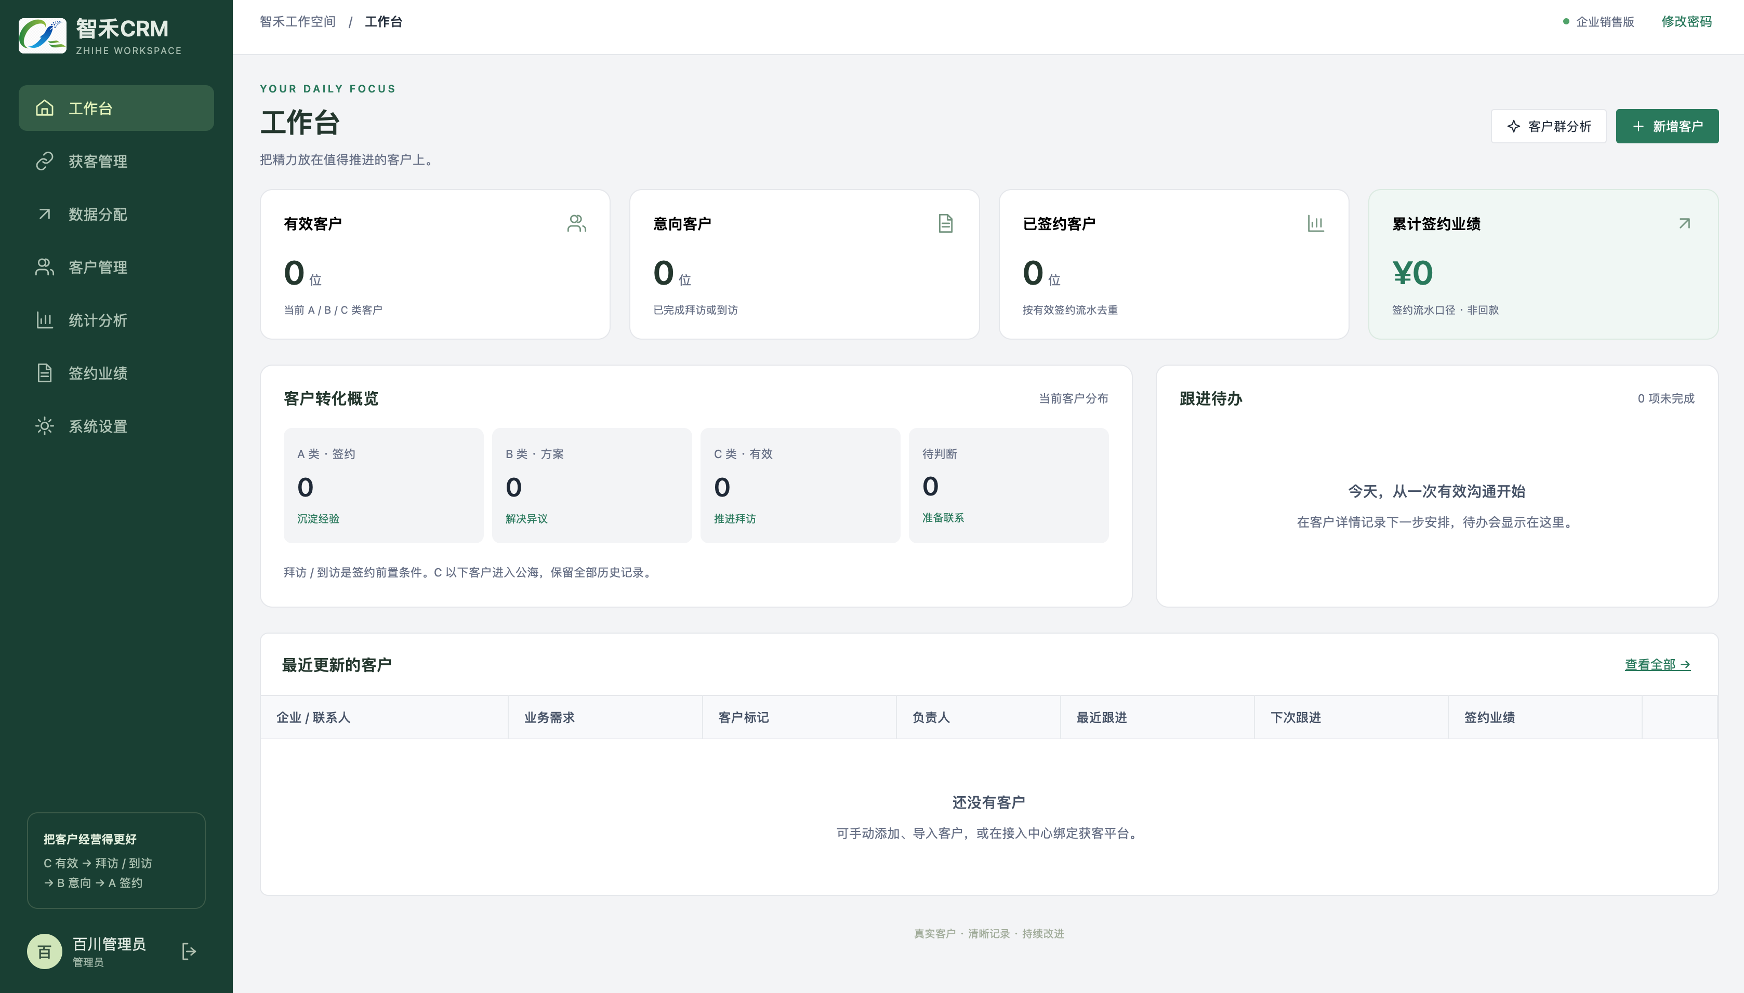Click the arrow icon beside 数据分配

tap(44, 214)
